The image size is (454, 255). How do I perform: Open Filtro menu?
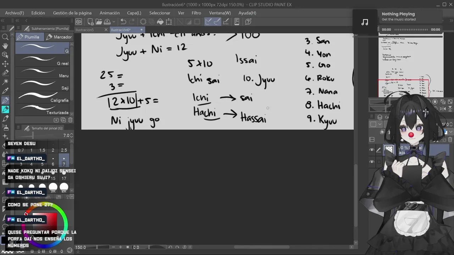(196, 13)
